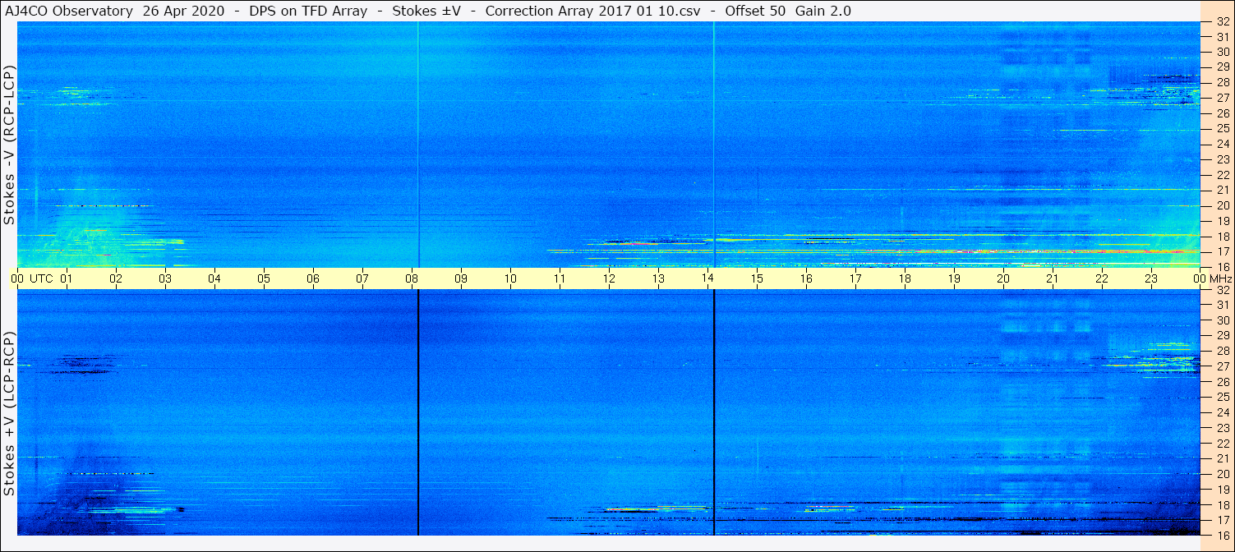The width and height of the screenshot is (1235, 552).
Task: Select the 09 hour tick on time axis
Action: (461, 278)
